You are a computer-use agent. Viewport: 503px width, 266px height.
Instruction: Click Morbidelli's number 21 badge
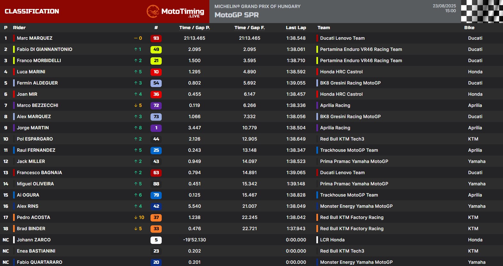156,61
